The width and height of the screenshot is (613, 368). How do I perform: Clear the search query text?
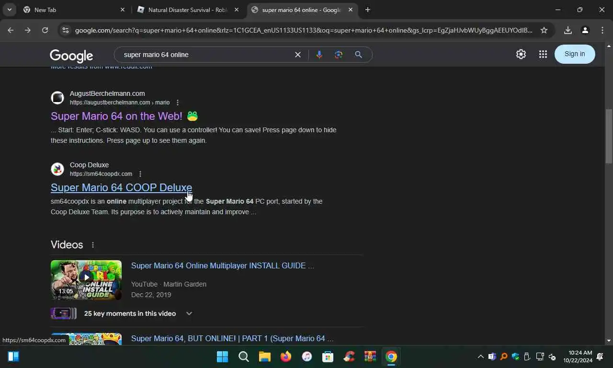point(298,55)
